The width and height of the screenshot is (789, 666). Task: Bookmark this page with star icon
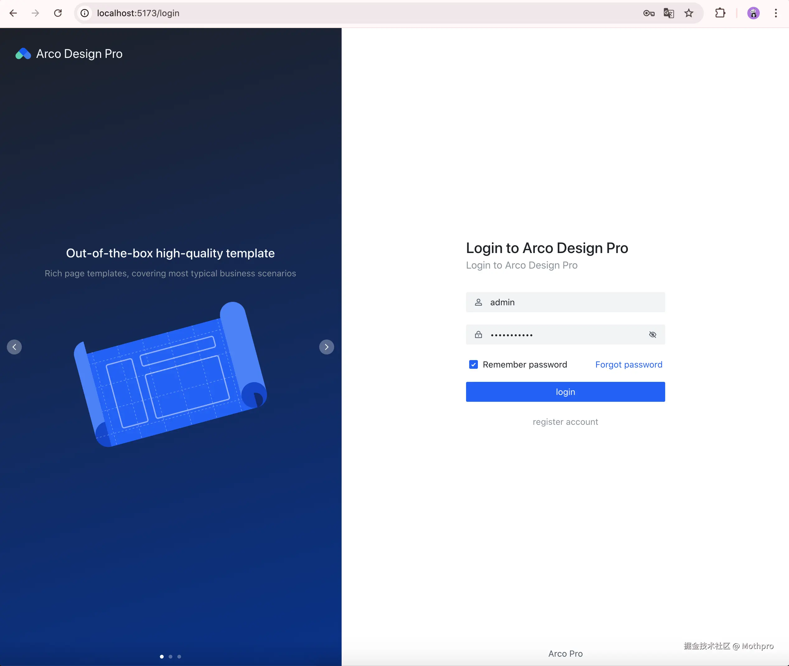[x=689, y=13]
